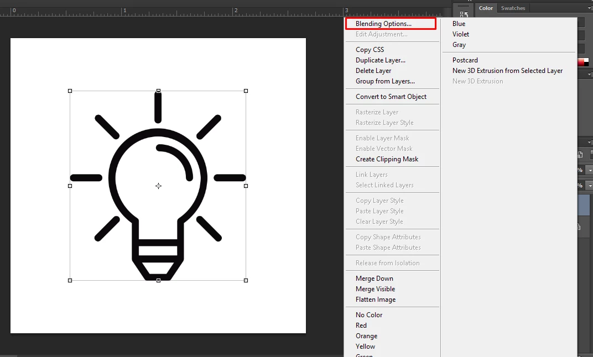Click the disabled Enable Vector Mask entry

coord(384,149)
